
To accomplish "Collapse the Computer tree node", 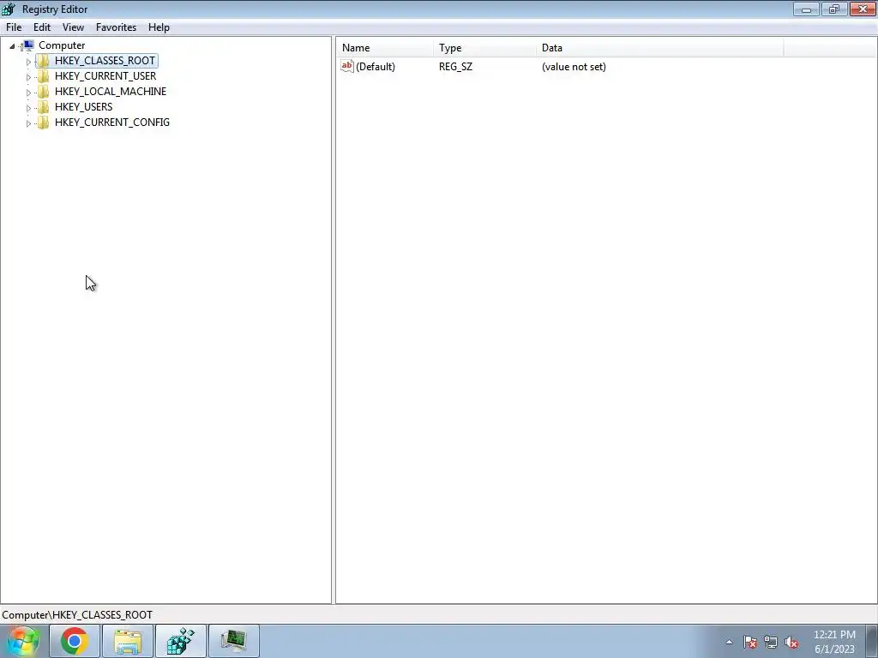I will tap(12, 46).
